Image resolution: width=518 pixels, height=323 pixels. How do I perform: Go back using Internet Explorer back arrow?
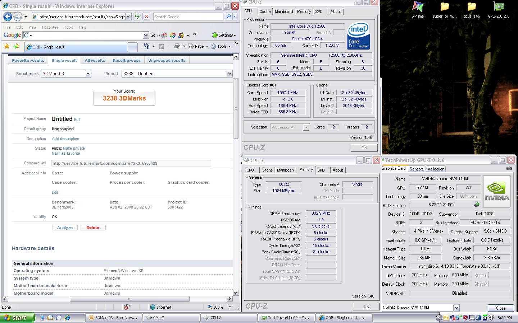(8, 17)
